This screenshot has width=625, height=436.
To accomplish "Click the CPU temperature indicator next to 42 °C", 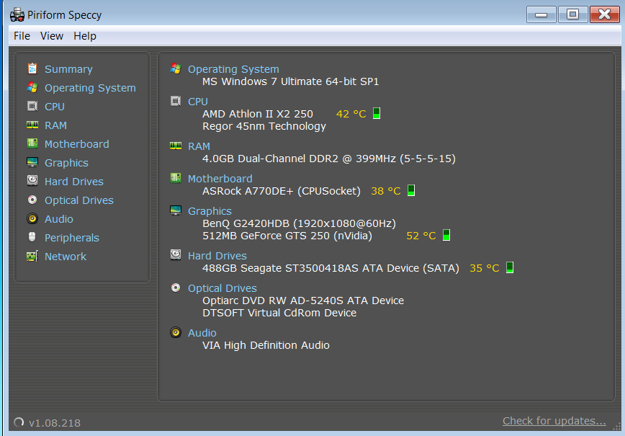I will pos(377,114).
